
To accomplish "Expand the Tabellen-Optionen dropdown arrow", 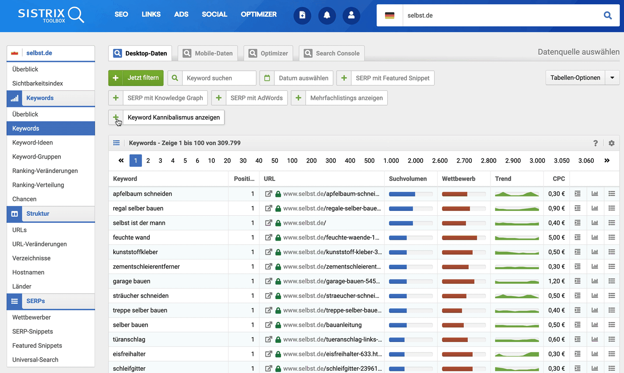I will [612, 78].
